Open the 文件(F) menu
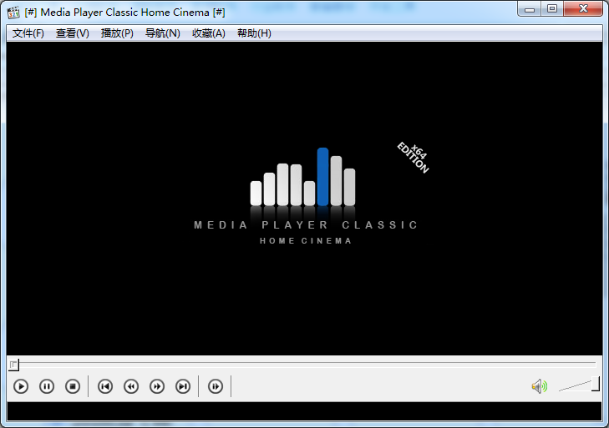Image resolution: width=609 pixels, height=428 pixels. point(28,33)
